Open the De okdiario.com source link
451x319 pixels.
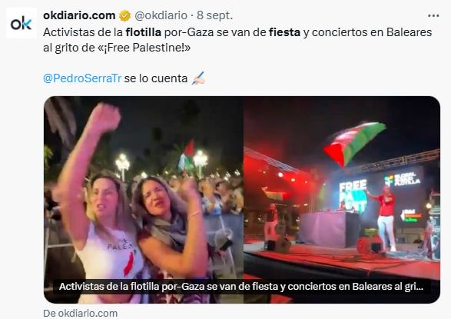(80, 314)
